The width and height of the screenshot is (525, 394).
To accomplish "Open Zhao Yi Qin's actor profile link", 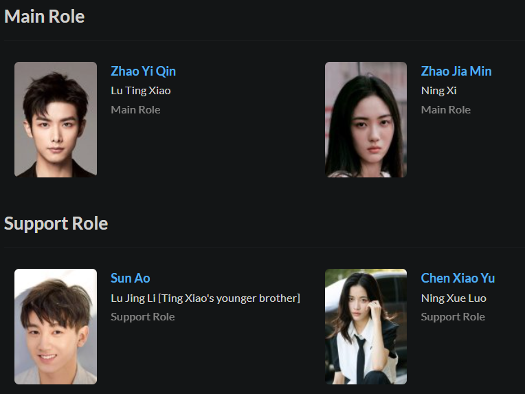I will coord(144,72).
